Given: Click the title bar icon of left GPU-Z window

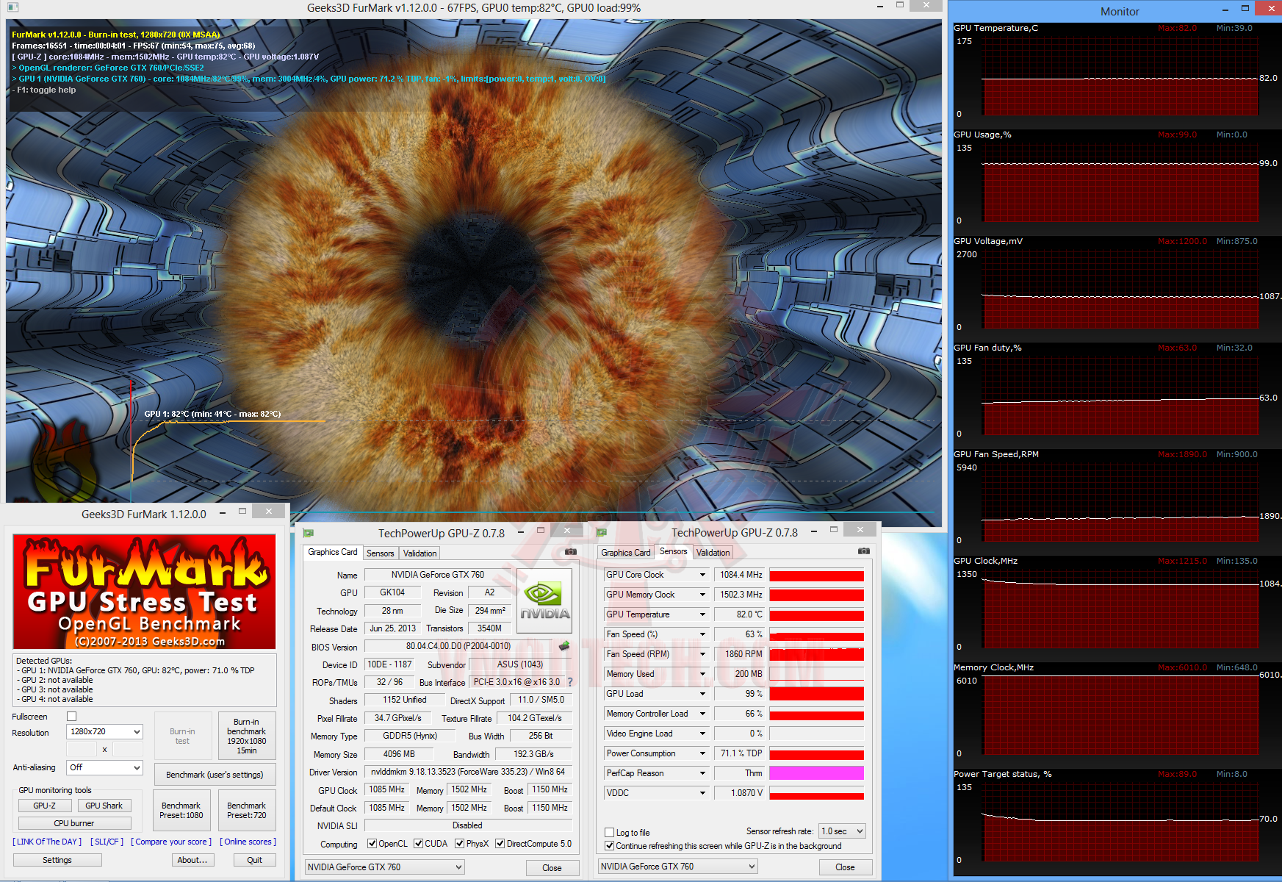Looking at the screenshot, I should 309,533.
